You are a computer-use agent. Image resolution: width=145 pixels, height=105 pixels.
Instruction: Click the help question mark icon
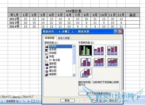[x=116, y=31]
